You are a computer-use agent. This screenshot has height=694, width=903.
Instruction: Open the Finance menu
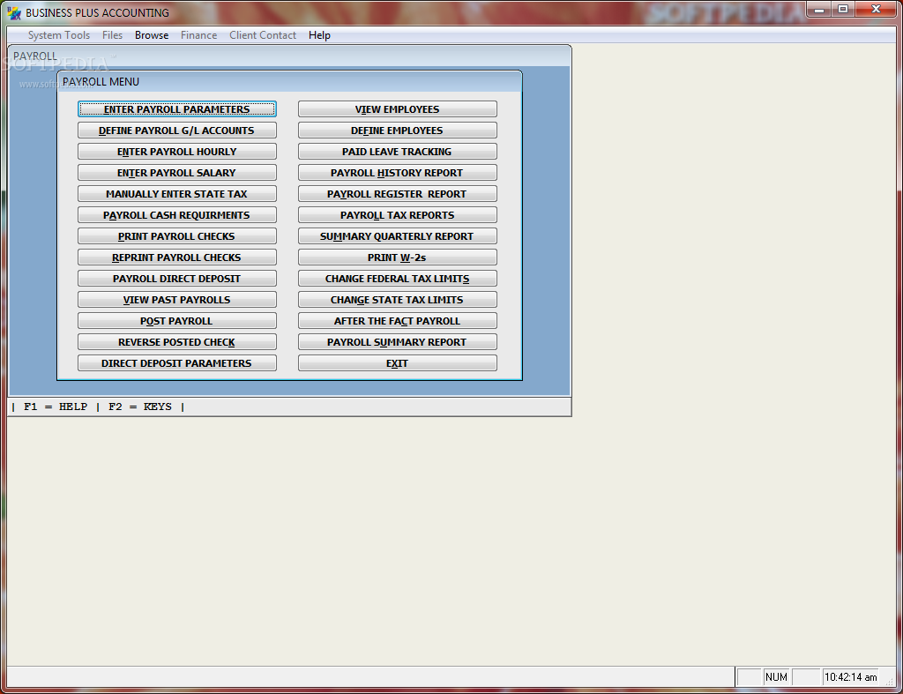click(198, 35)
